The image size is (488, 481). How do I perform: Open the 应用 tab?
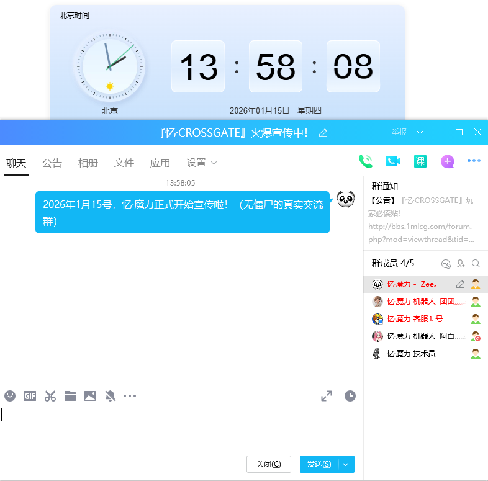click(x=160, y=163)
